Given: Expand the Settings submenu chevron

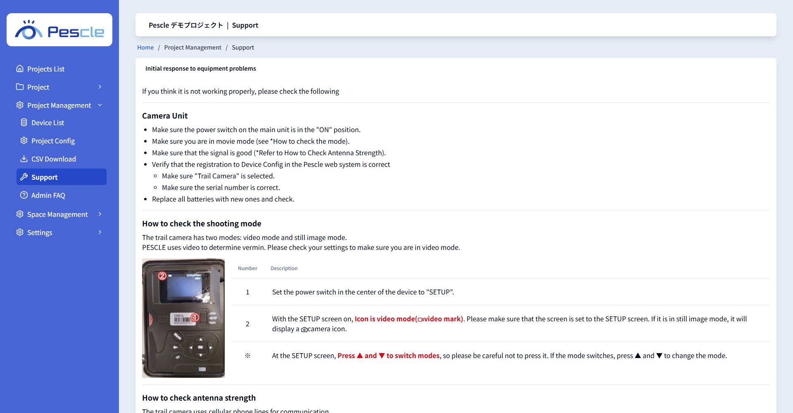Looking at the screenshot, I should pyautogui.click(x=100, y=232).
